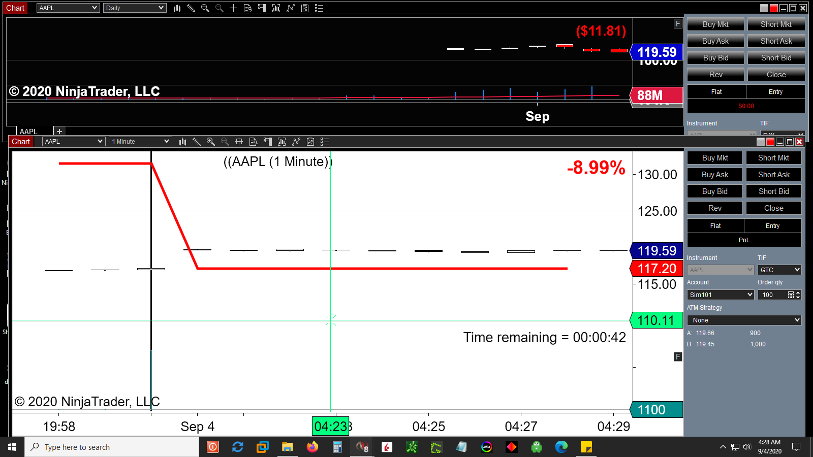
Task: Click Short Bid in 1 Minute chart trader
Action: coord(774,191)
